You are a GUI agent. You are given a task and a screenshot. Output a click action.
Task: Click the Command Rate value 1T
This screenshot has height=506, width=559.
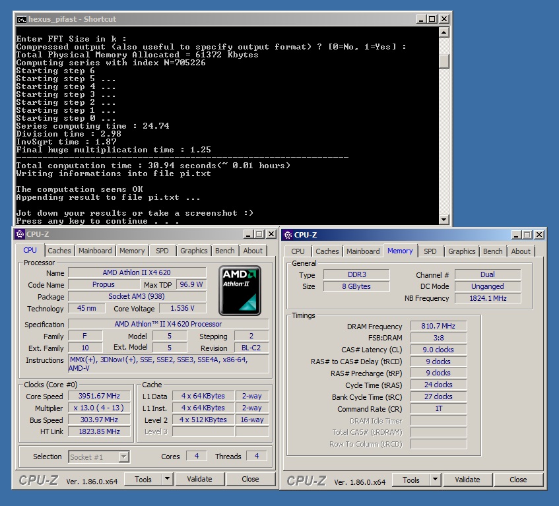[x=438, y=408]
